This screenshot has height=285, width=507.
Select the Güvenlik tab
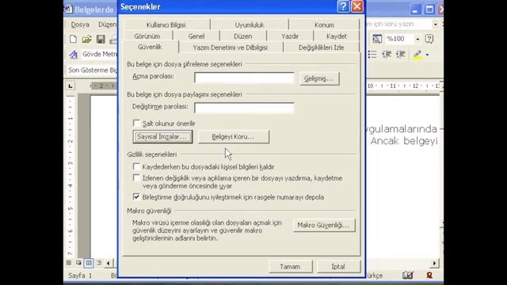tap(150, 47)
